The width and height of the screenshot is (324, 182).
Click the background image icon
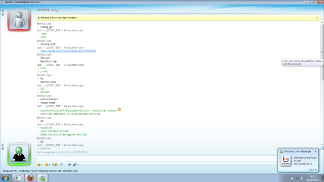pos(74,165)
